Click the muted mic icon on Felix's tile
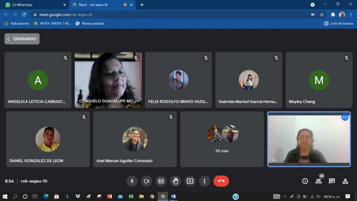Viewport: 357px width, 201px height. click(206, 58)
